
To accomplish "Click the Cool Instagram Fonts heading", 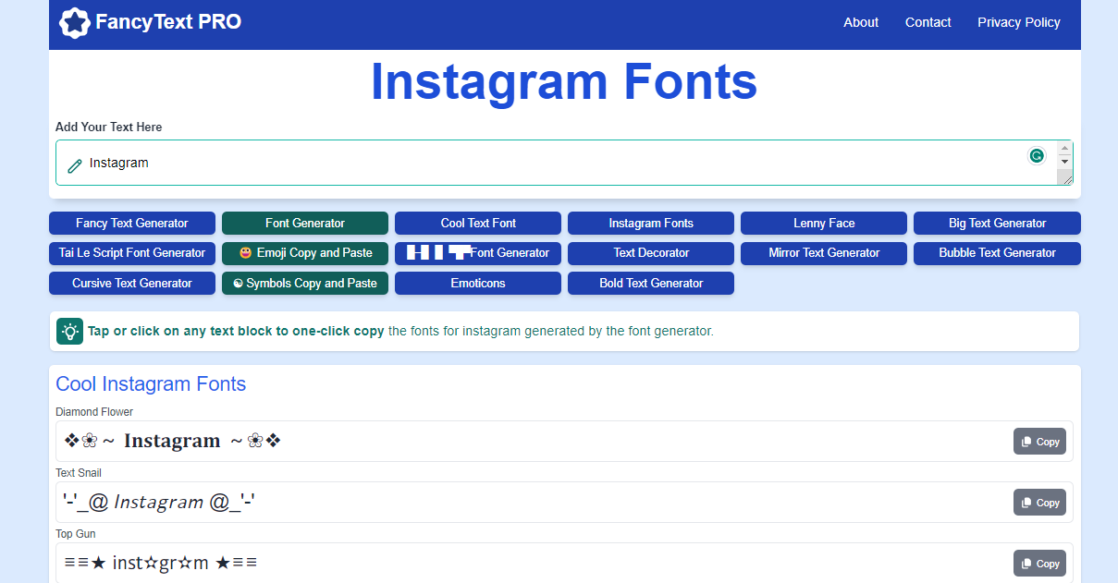I will coord(151,384).
